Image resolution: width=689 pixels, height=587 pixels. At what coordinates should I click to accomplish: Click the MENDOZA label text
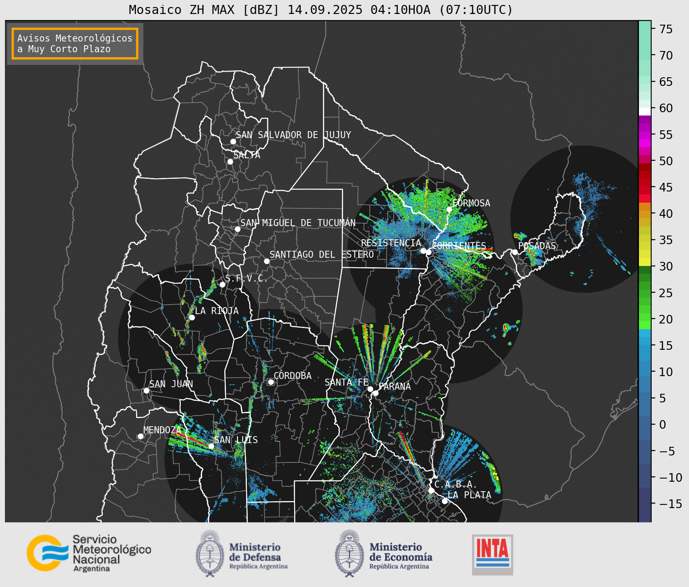162,430
